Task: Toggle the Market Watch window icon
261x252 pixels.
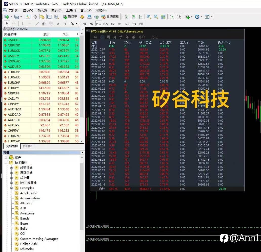Action: click(x=28, y=17)
